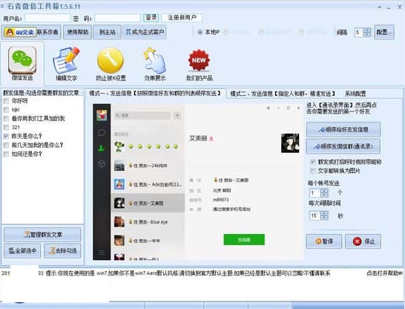Check the 321 message checkbox
Image resolution: width=405 pixels, height=309 pixels.
pos(6,127)
